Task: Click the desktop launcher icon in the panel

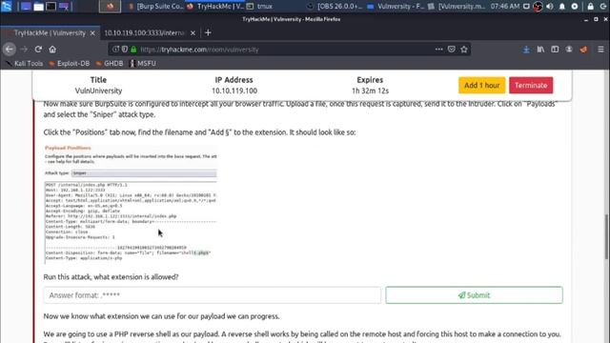Action: [26, 7]
